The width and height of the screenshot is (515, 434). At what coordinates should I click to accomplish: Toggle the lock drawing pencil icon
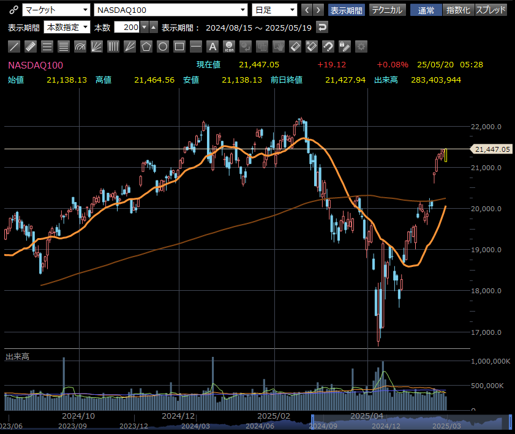(x=345, y=47)
